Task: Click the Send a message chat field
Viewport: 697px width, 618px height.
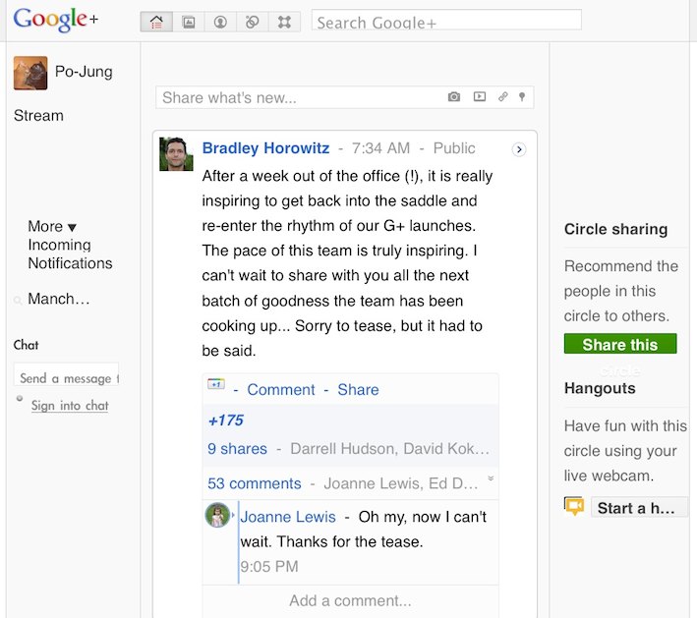Action: (66, 374)
